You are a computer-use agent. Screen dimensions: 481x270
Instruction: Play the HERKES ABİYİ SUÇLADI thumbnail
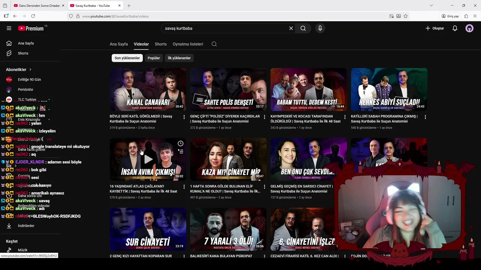[389, 89]
